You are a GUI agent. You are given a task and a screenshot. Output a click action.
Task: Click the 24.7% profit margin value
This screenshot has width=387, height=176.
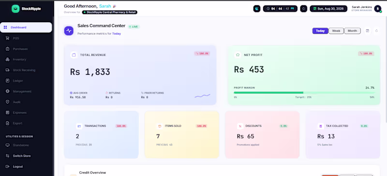point(370,88)
